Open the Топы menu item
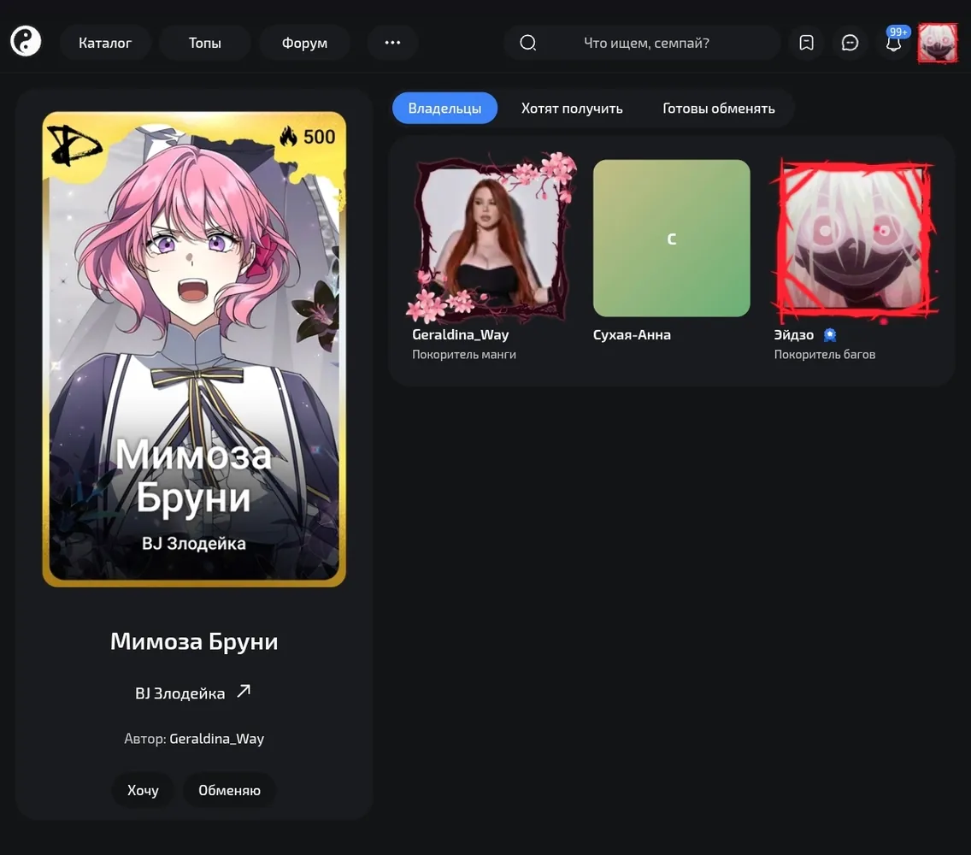 coord(204,43)
